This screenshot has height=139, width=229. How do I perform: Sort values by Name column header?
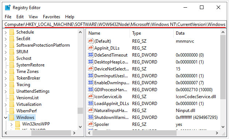[x=108, y=33]
